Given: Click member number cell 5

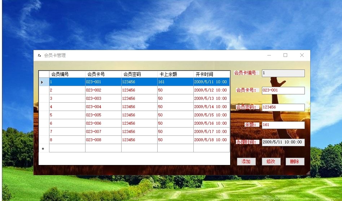Looking at the screenshot, I should coord(67,115).
